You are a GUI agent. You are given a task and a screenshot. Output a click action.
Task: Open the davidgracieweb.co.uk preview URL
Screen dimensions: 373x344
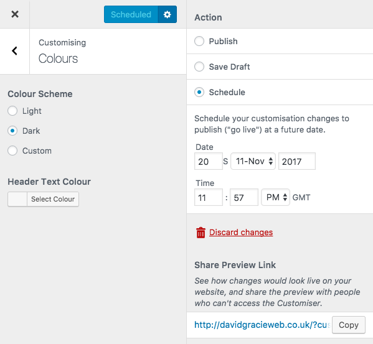pyautogui.click(x=262, y=325)
